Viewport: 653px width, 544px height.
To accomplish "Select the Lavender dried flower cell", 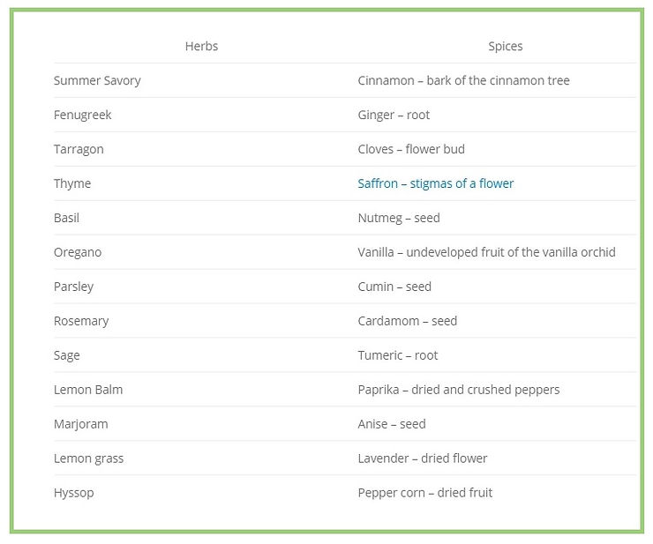I will pos(423,458).
